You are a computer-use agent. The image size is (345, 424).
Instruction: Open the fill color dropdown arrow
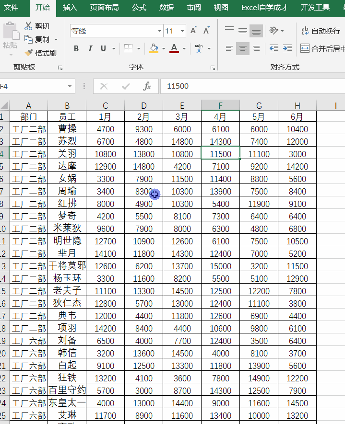pos(164,49)
